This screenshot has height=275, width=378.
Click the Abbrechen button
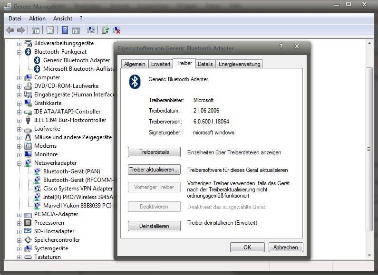pyautogui.click(x=286, y=247)
